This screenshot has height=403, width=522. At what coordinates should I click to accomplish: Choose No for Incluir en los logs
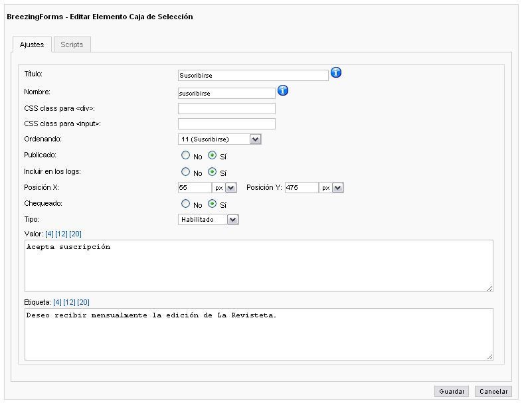click(x=185, y=172)
